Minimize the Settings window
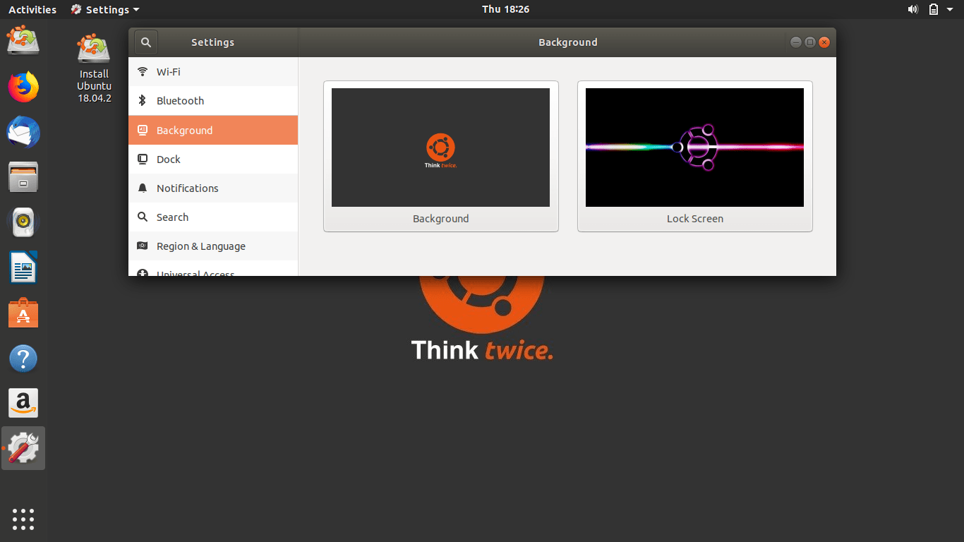 (x=796, y=42)
